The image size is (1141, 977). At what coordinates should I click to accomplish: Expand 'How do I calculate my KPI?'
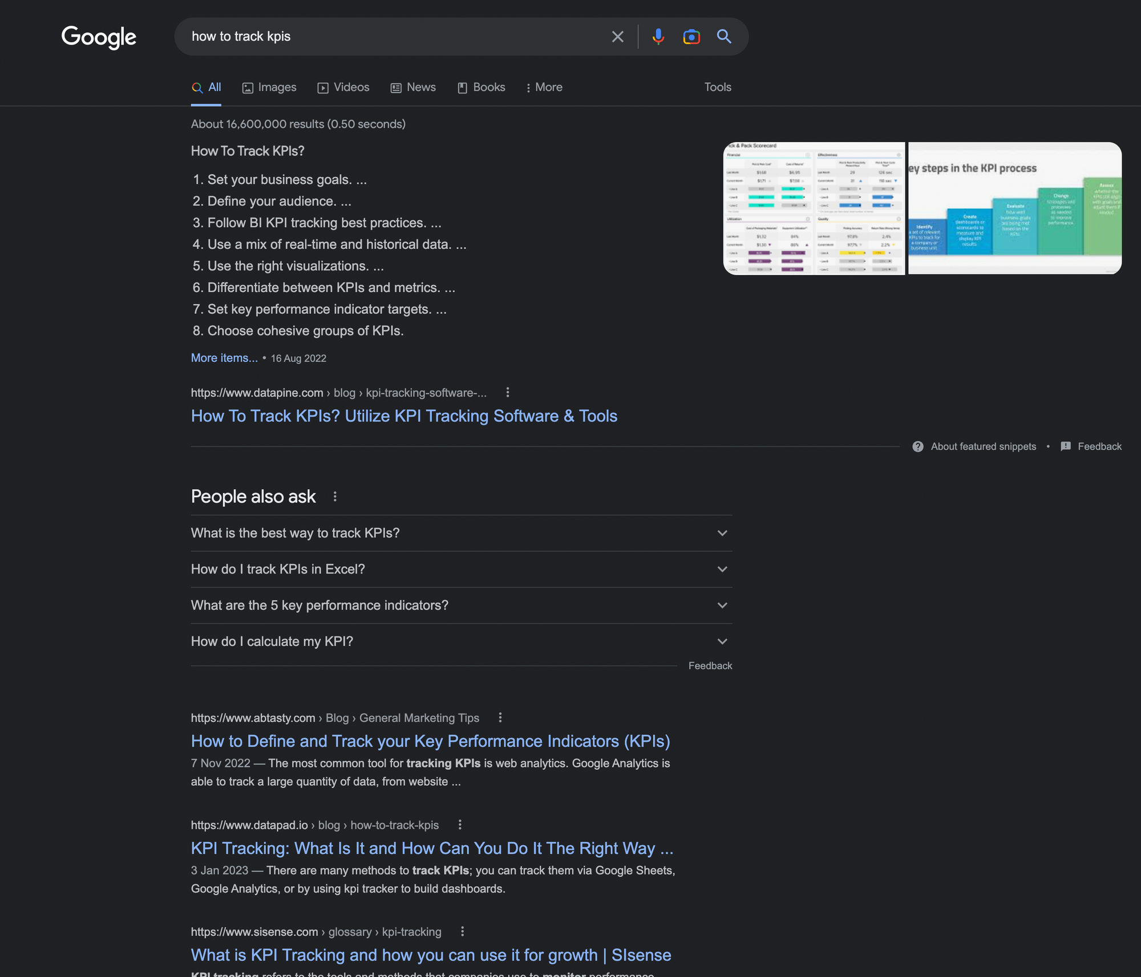[722, 641]
